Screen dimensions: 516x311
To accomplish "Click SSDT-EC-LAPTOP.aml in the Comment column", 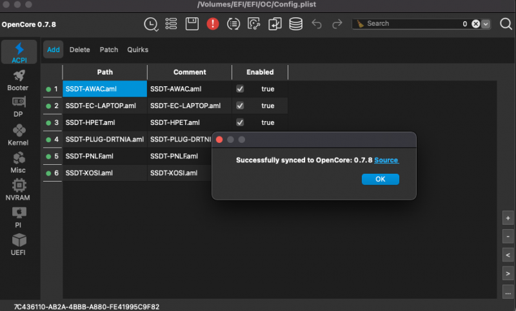I will click(x=190, y=106).
